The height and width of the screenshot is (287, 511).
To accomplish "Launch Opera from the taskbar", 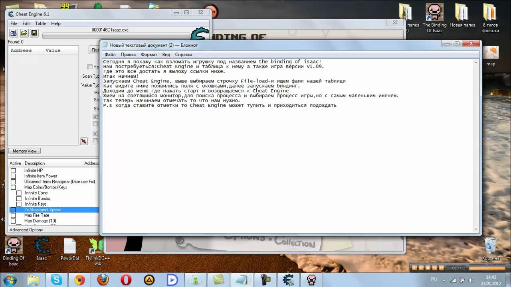I will (x=126, y=280).
